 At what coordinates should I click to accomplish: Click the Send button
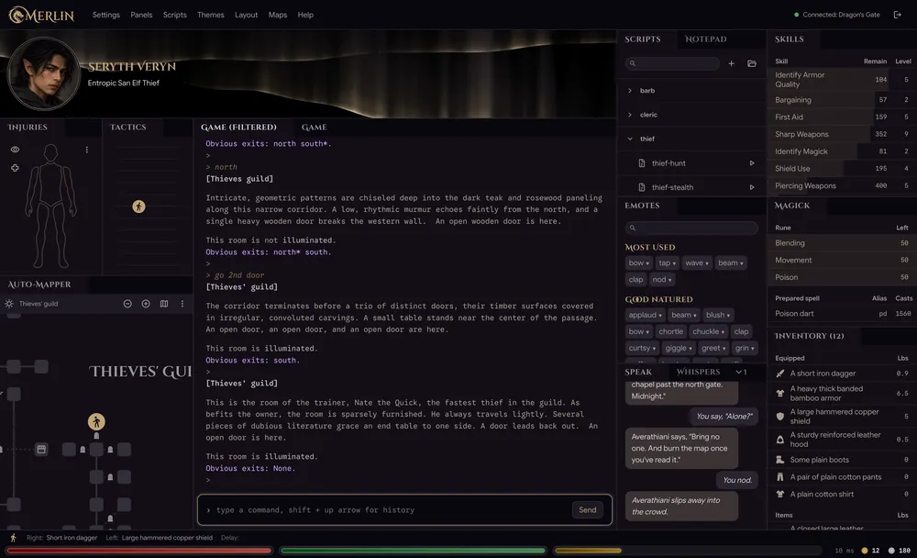pos(587,510)
